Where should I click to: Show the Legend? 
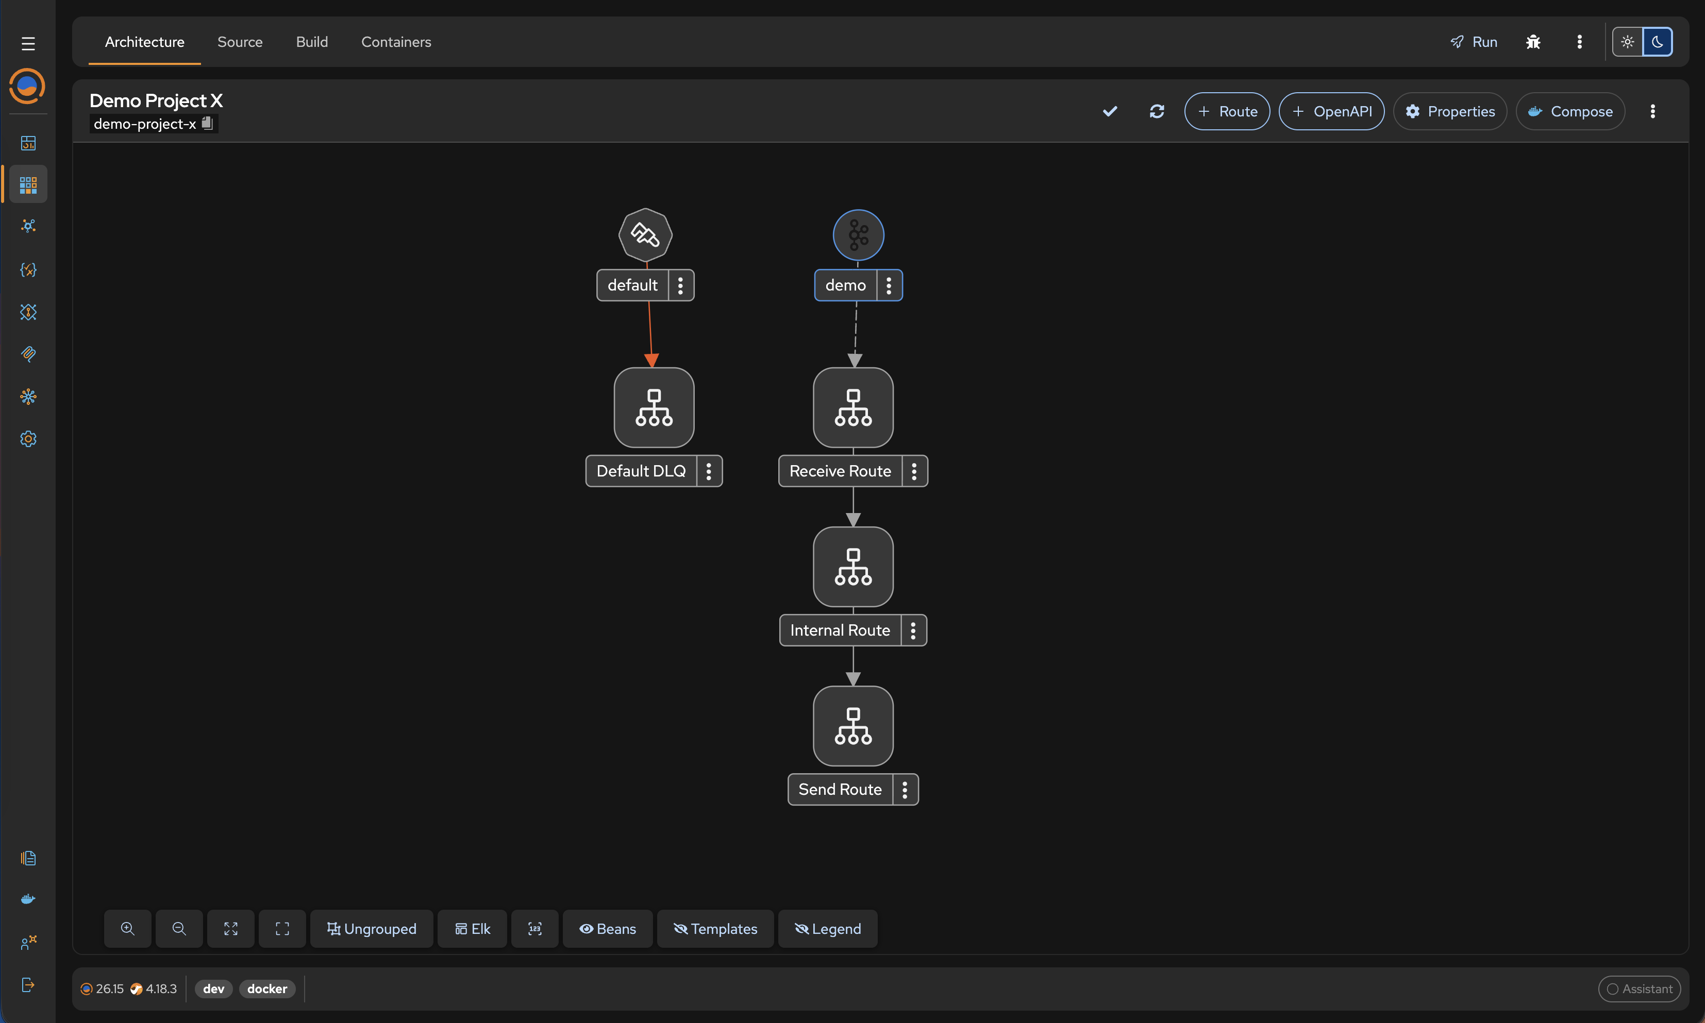(x=828, y=929)
